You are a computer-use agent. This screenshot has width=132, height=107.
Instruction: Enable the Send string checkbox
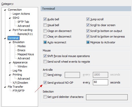coord(45,75)
